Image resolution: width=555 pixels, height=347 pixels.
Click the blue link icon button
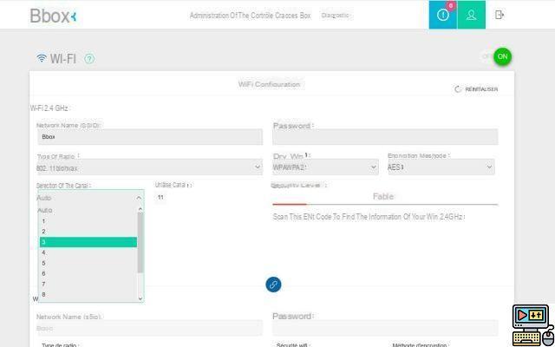(x=273, y=285)
